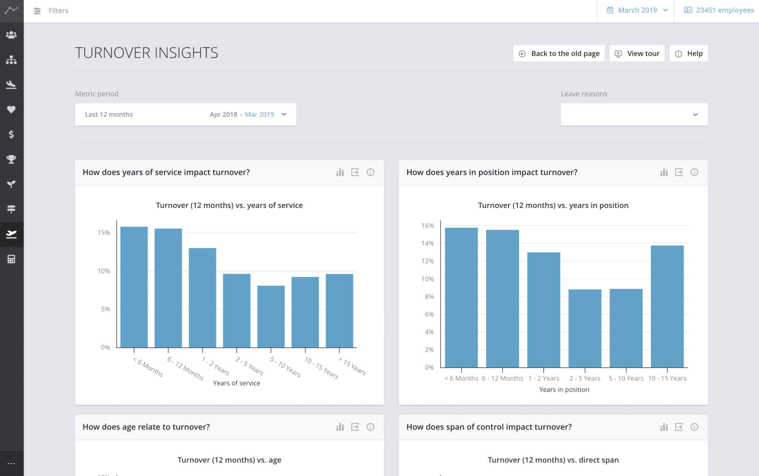Click Back to the old page
This screenshot has height=476, width=759.
click(559, 54)
